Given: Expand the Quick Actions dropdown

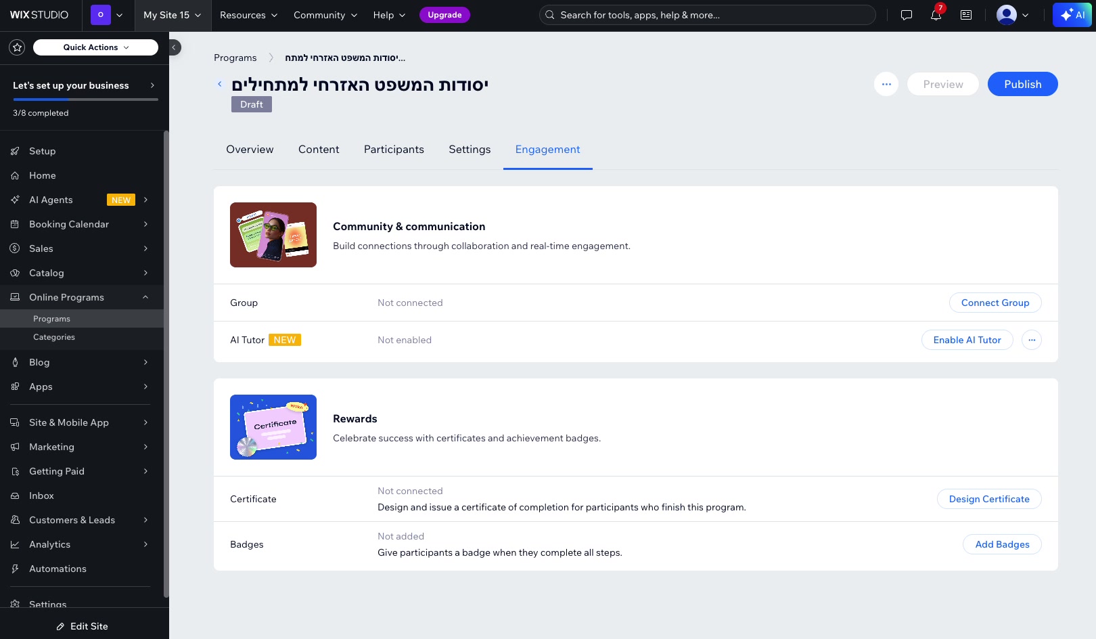Looking at the screenshot, I should pyautogui.click(x=95, y=47).
